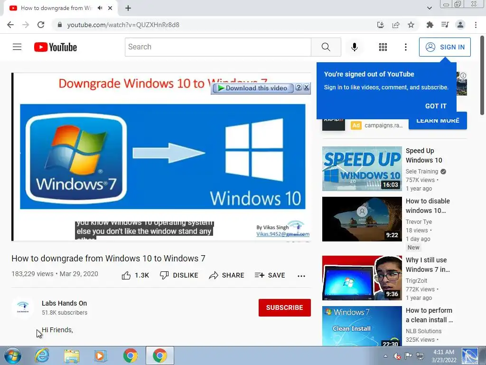Click the page vertical scrollbar thumb
This screenshot has width=486, height=365.
(x=482, y=76)
